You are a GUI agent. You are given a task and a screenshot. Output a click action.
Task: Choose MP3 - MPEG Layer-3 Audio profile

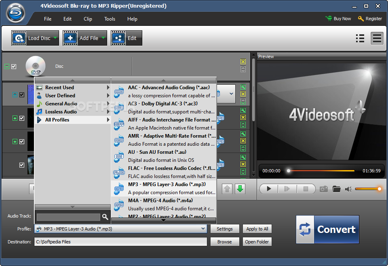164,189
